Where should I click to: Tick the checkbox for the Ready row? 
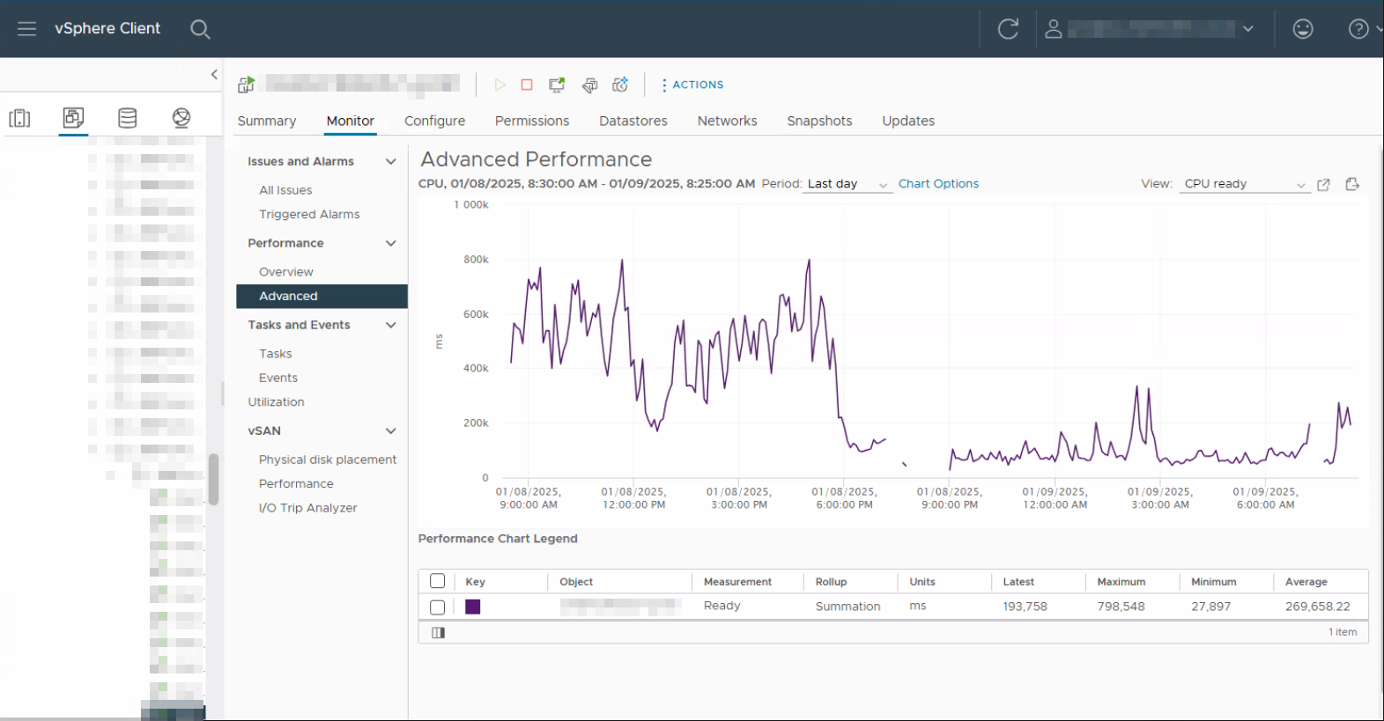(x=437, y=607)
